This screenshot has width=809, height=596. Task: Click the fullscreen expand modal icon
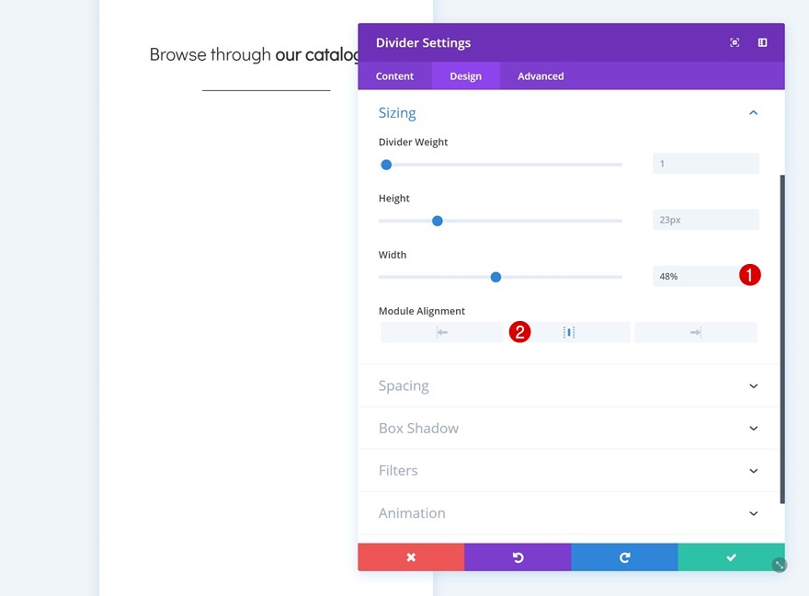tap(735, 42)
